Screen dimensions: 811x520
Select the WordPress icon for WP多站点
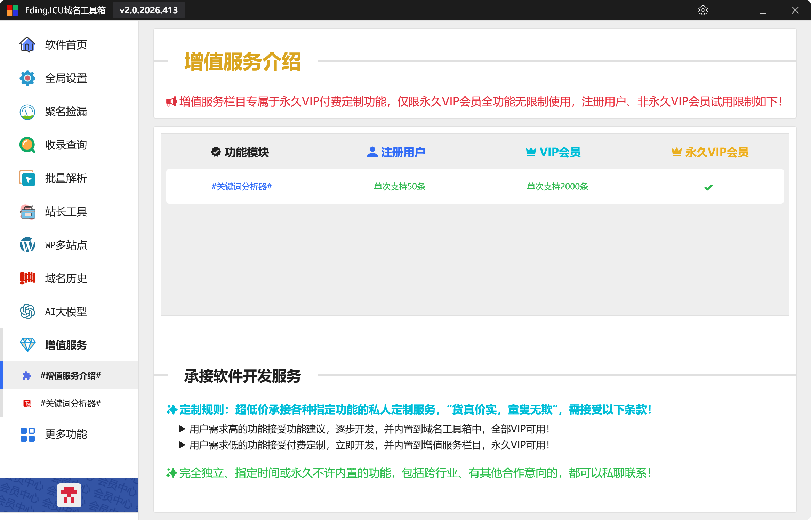click(27, 245)
